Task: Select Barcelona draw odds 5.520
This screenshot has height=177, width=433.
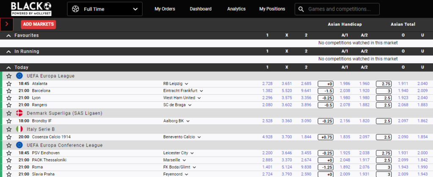Action: click(287, 91)
